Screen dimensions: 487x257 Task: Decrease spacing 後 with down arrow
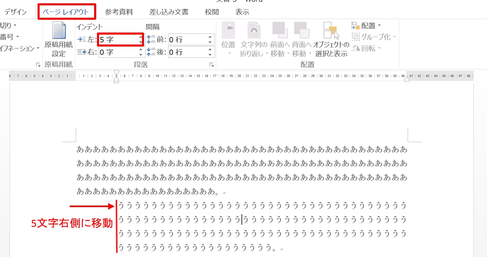click(210, 55)
